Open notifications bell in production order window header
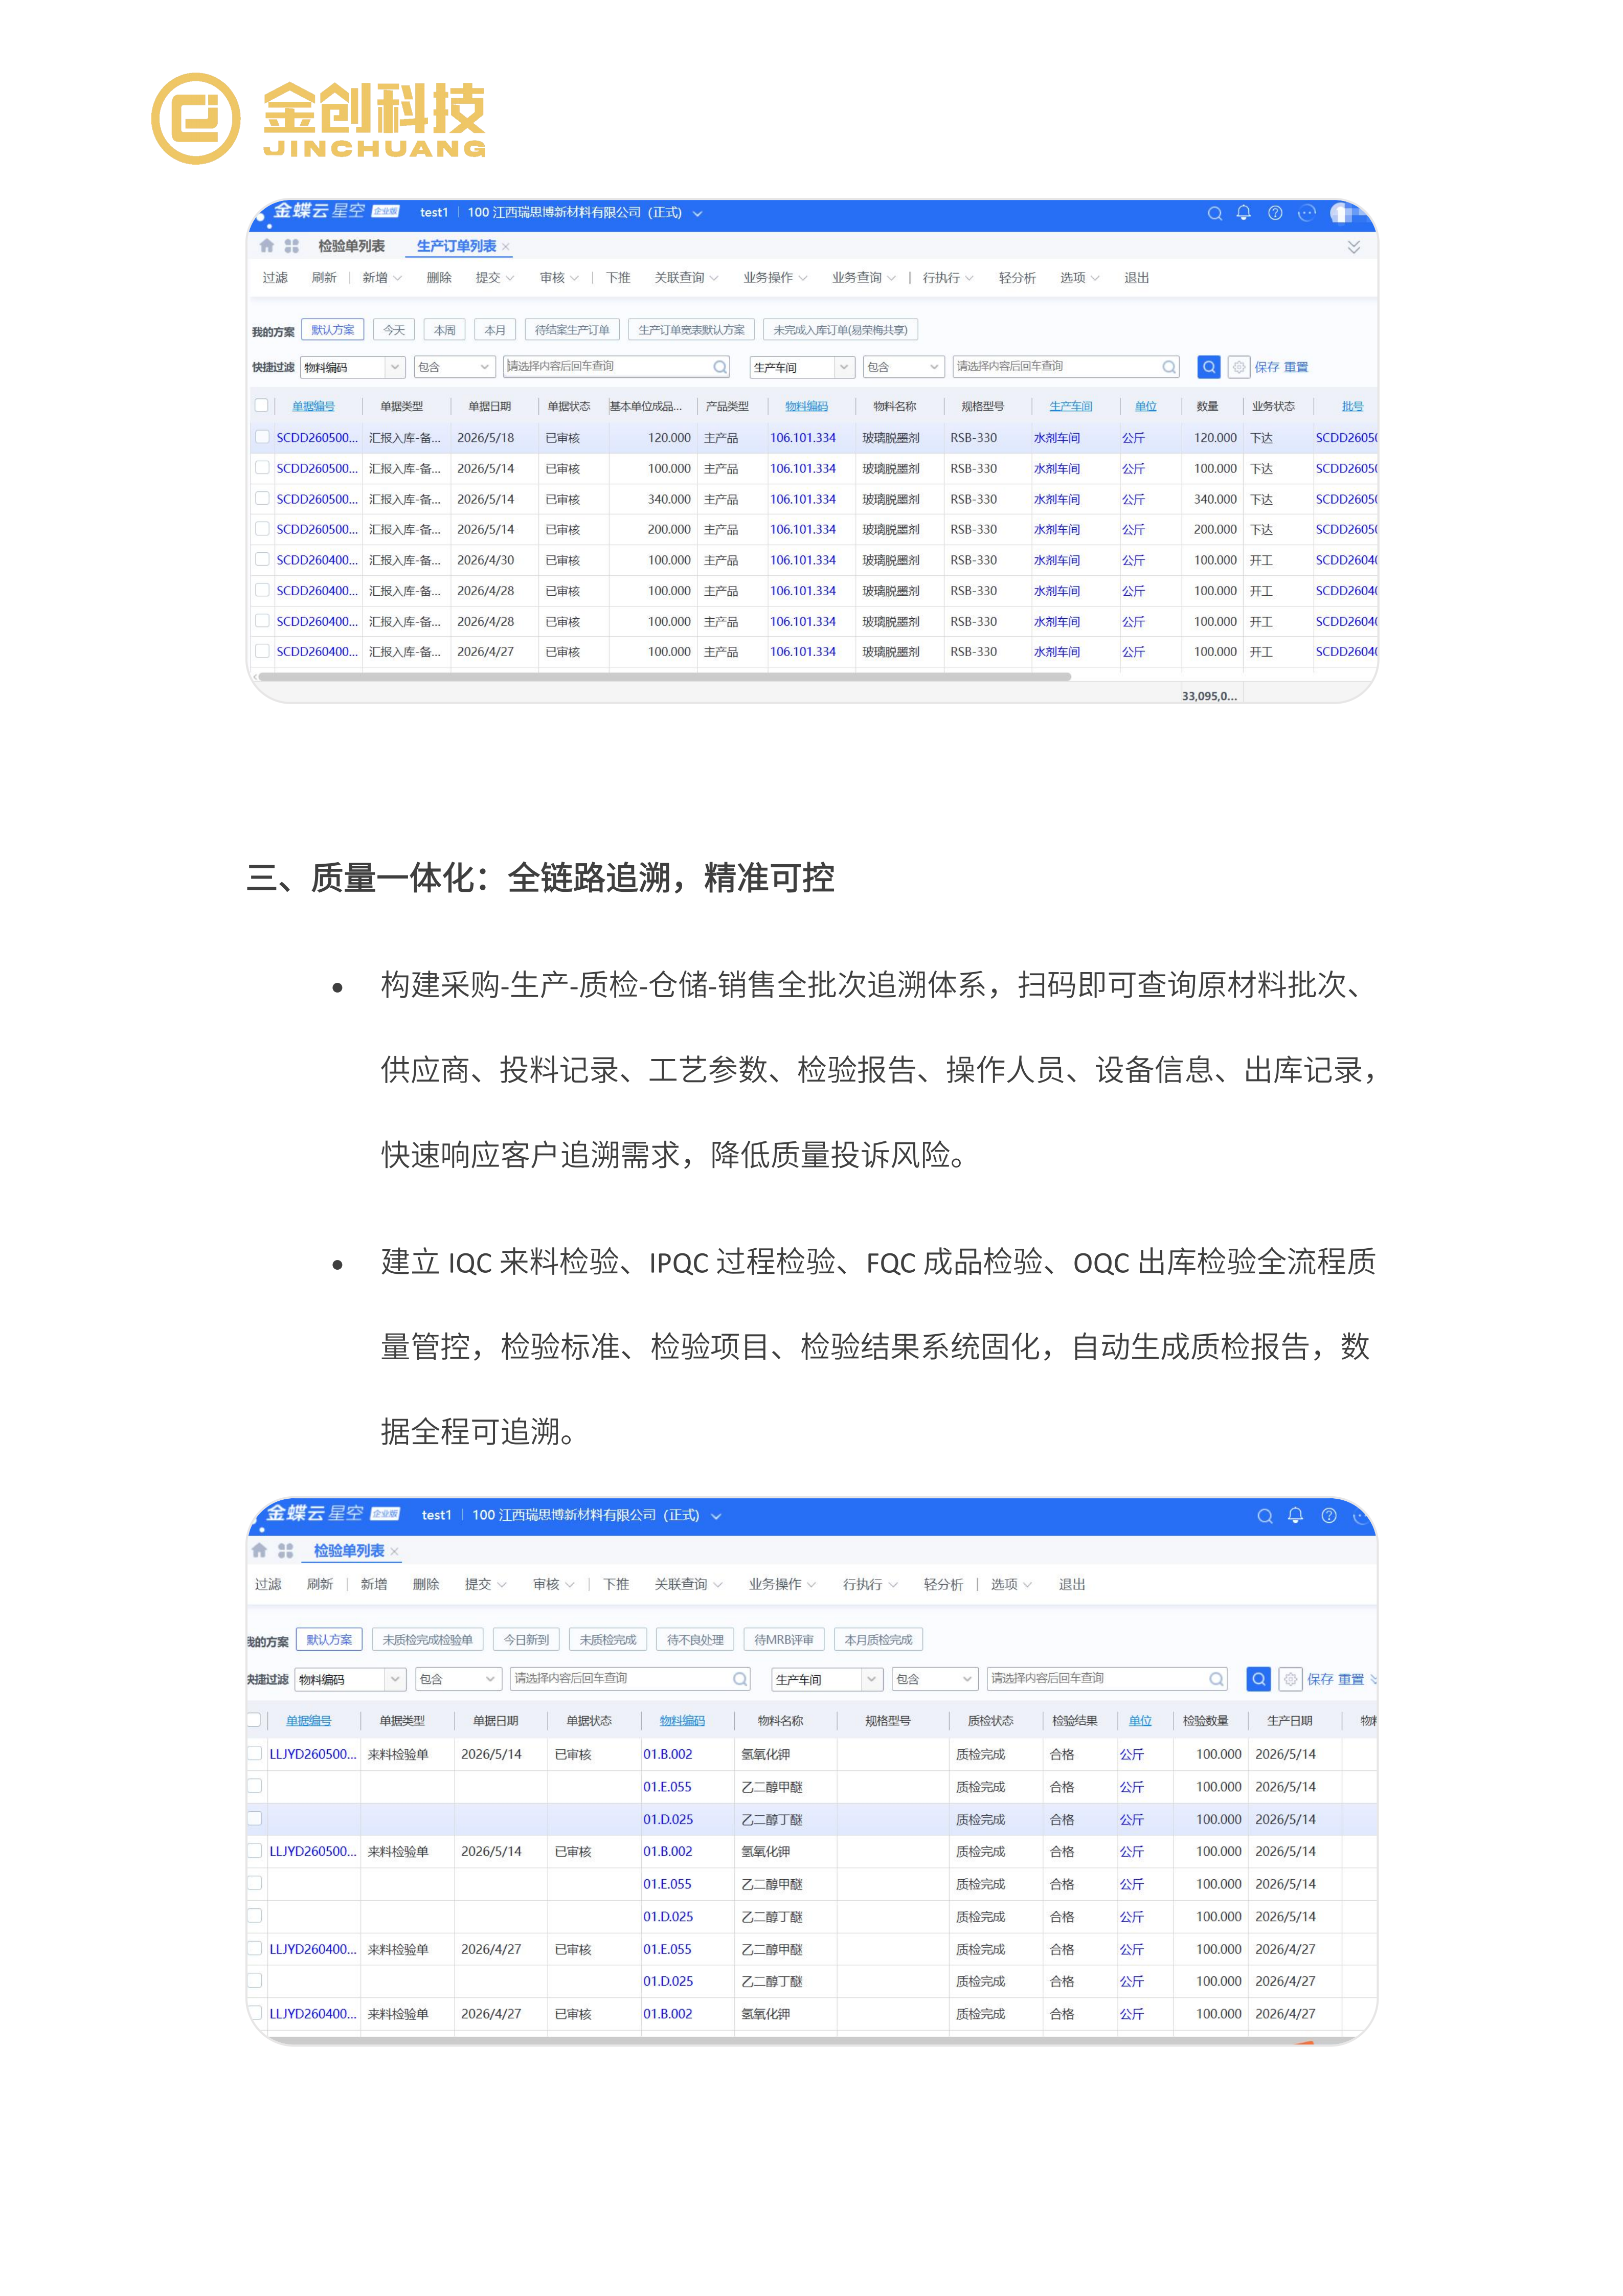The width and height of the screenshot is (1623, 2296). coord(1243,213)
